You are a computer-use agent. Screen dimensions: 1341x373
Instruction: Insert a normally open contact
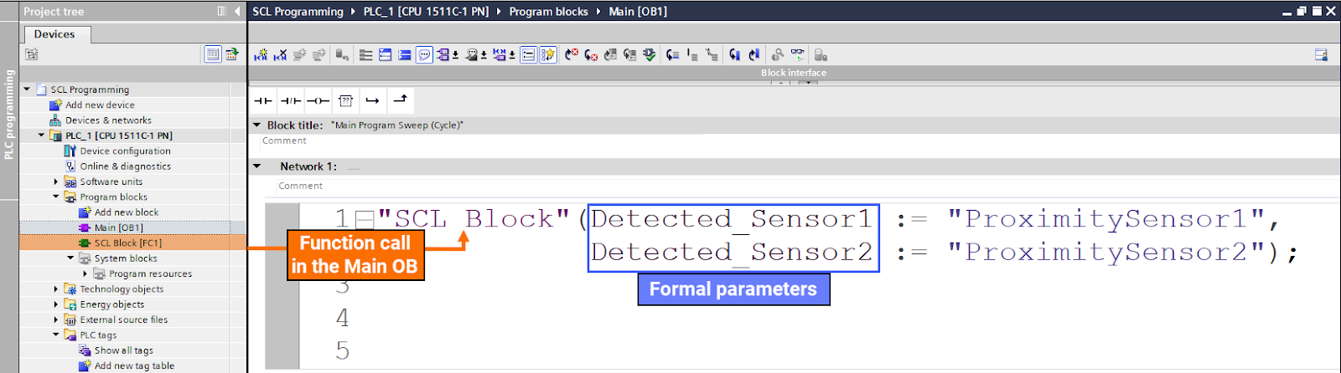coord(263,101)
